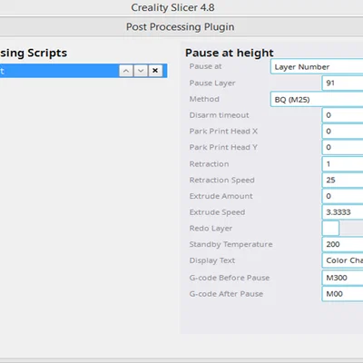Click the Park Print Head X label
The image size is (363, 363).
pos(223,131)
